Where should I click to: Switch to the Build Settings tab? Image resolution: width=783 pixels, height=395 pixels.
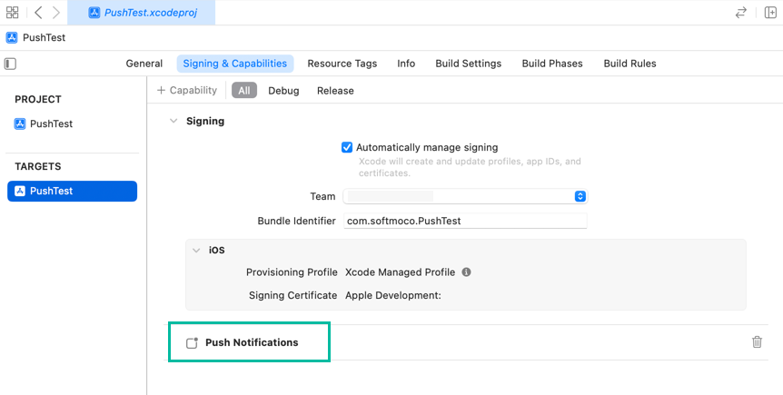click(468, 64)
